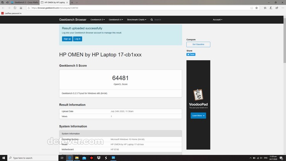Show hidden system tray icons chevron
Viewport: 286px width, 161px height.
pos(251,158)
